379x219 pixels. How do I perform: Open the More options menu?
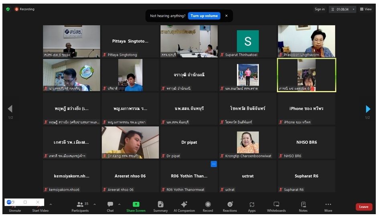(328, 206)
